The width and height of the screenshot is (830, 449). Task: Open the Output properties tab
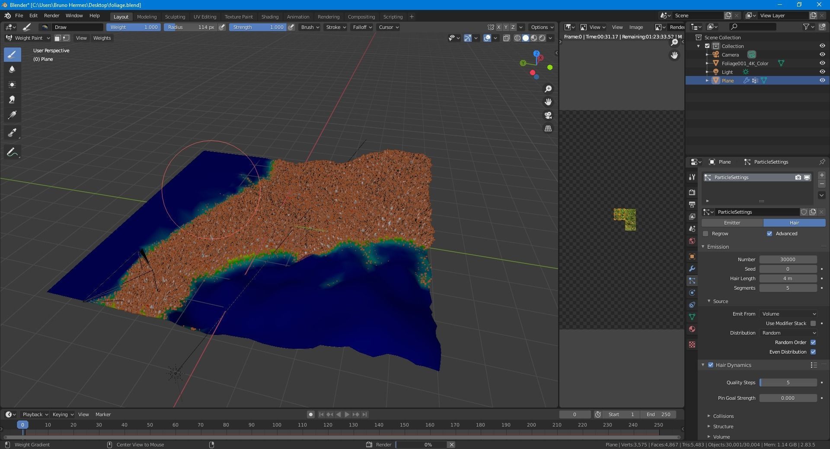pos(692,204)
